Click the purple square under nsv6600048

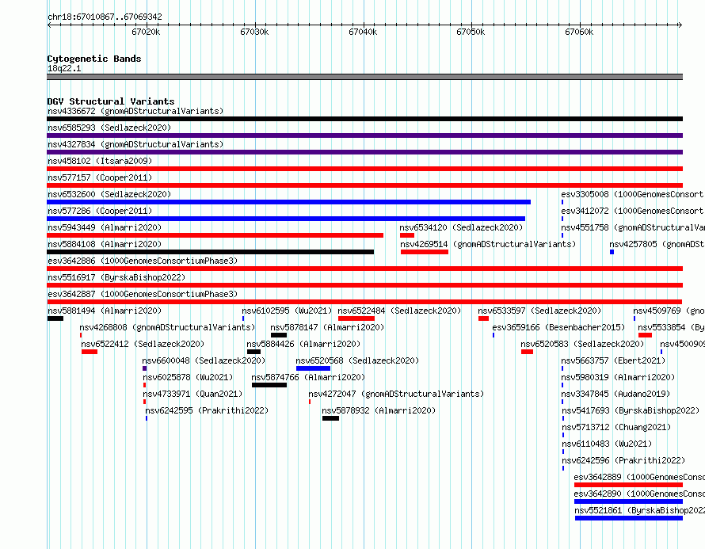[144, 368]
